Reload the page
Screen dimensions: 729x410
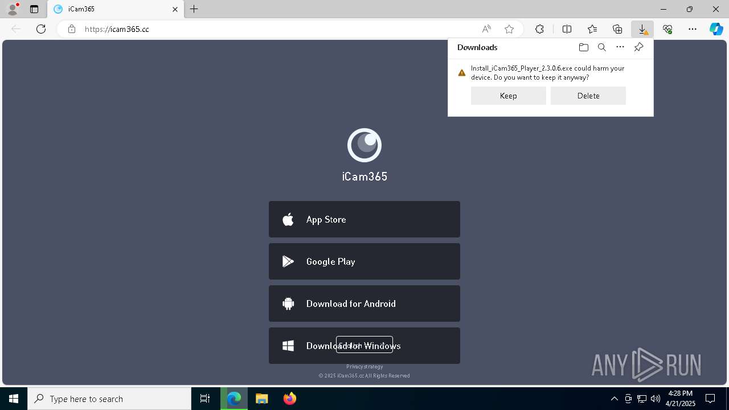click(x=41, y=29)
